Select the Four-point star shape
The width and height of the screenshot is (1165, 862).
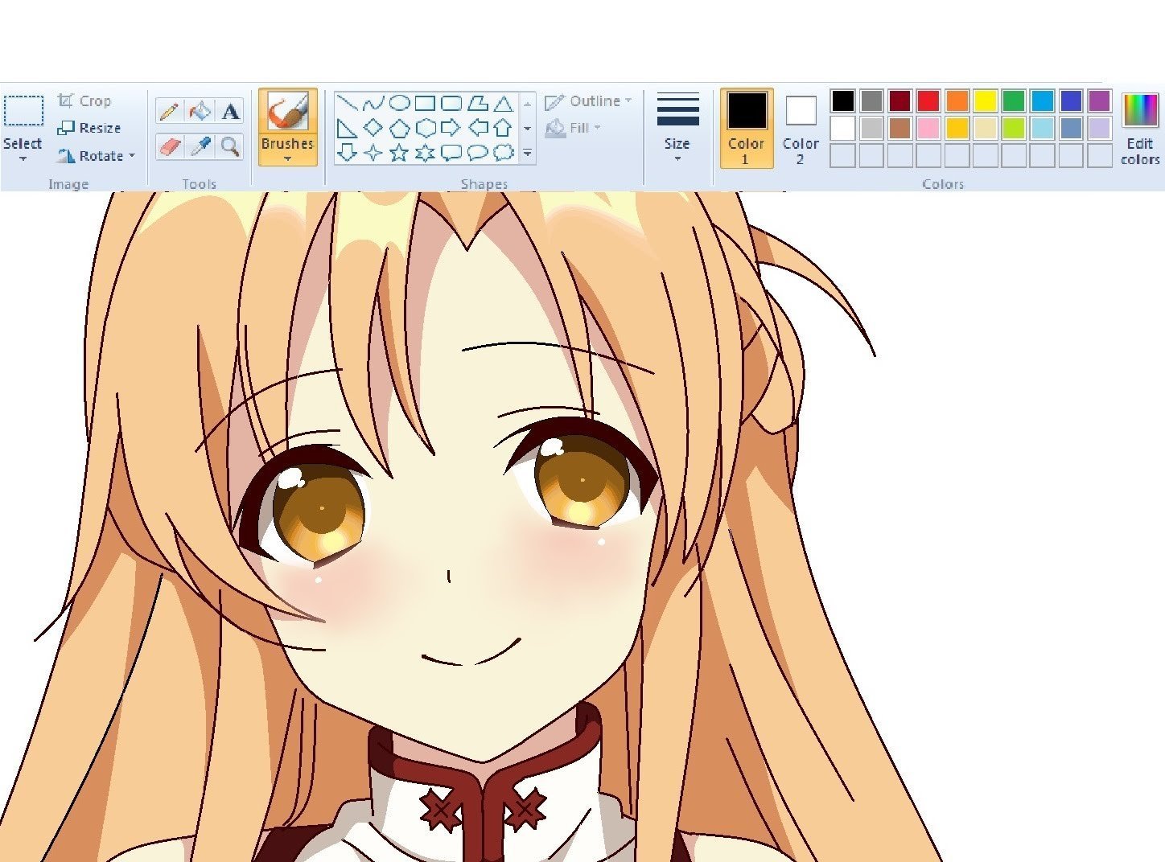click(x=373, y=152)
